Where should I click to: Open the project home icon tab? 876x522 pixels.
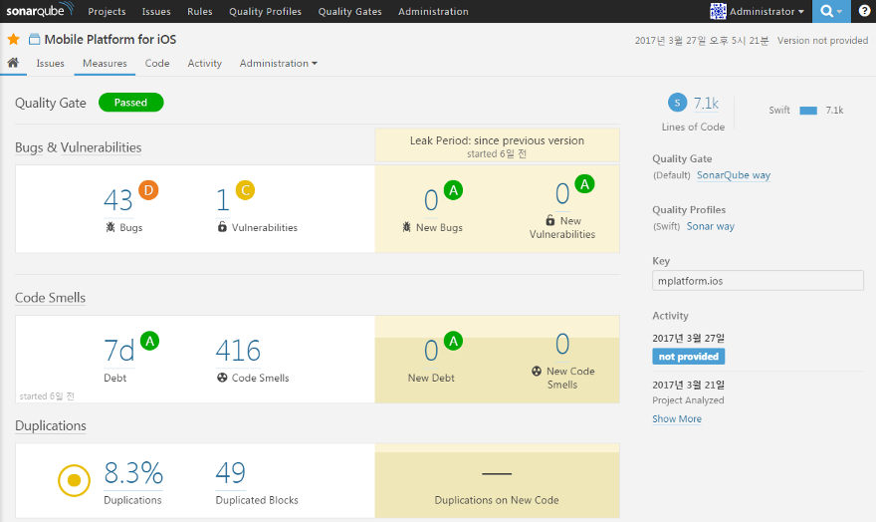click(13, 63)
